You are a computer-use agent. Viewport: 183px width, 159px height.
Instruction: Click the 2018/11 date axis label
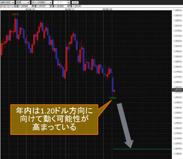click(70, 10)
